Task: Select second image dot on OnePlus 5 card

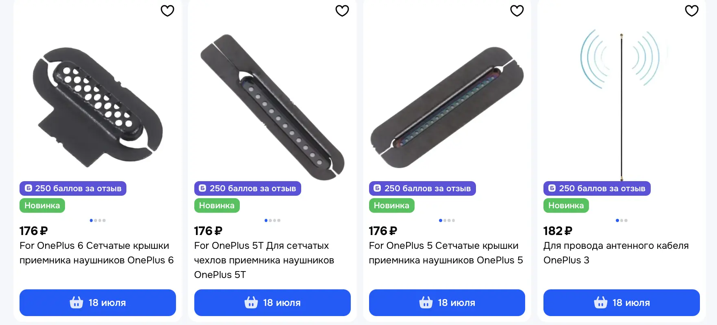Action: pos(445,220)
